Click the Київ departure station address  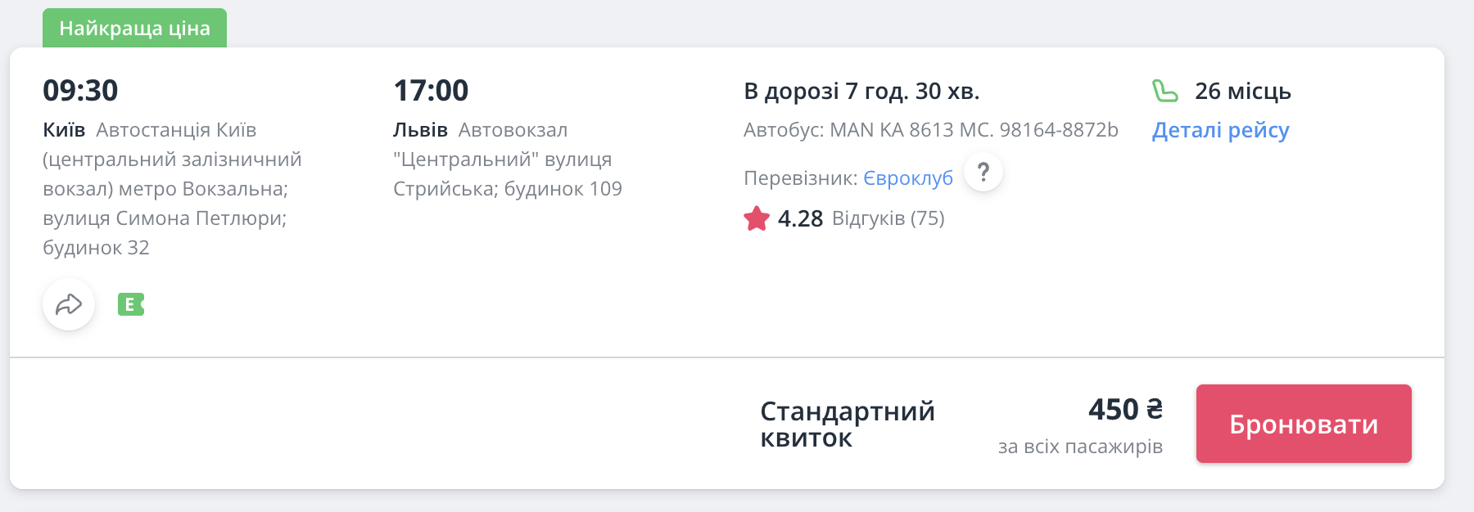click(172, 189)
